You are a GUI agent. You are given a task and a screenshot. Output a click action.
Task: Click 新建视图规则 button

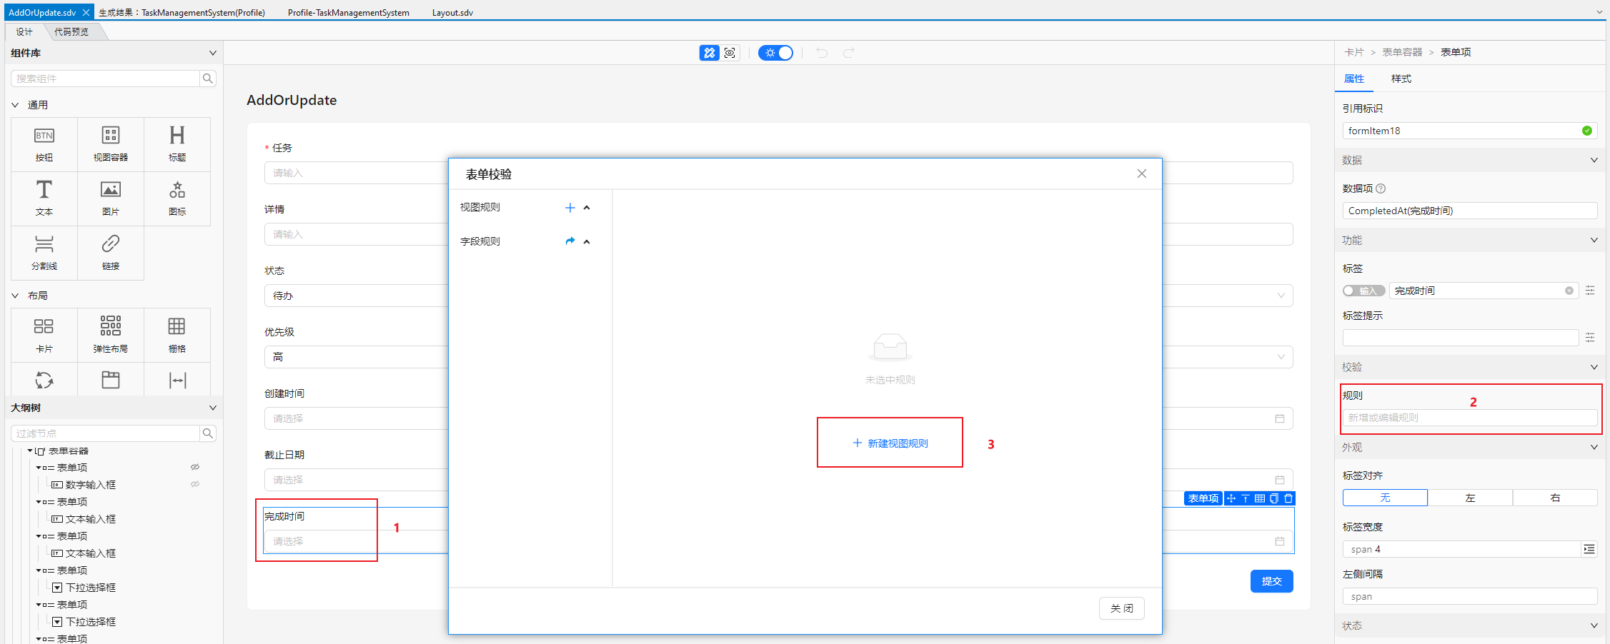click(890, 443)
